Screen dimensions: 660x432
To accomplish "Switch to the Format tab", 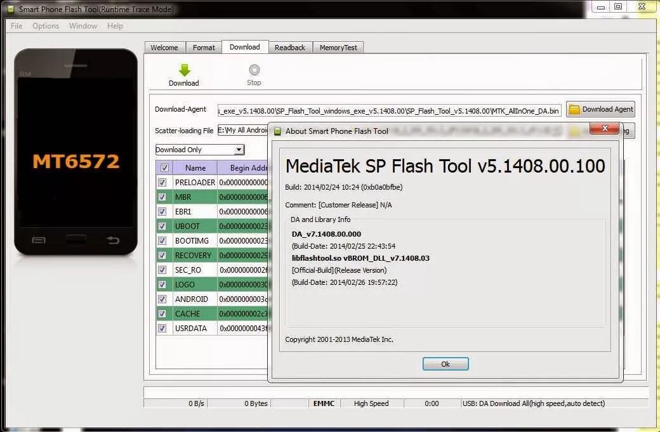I will (204, 48).
